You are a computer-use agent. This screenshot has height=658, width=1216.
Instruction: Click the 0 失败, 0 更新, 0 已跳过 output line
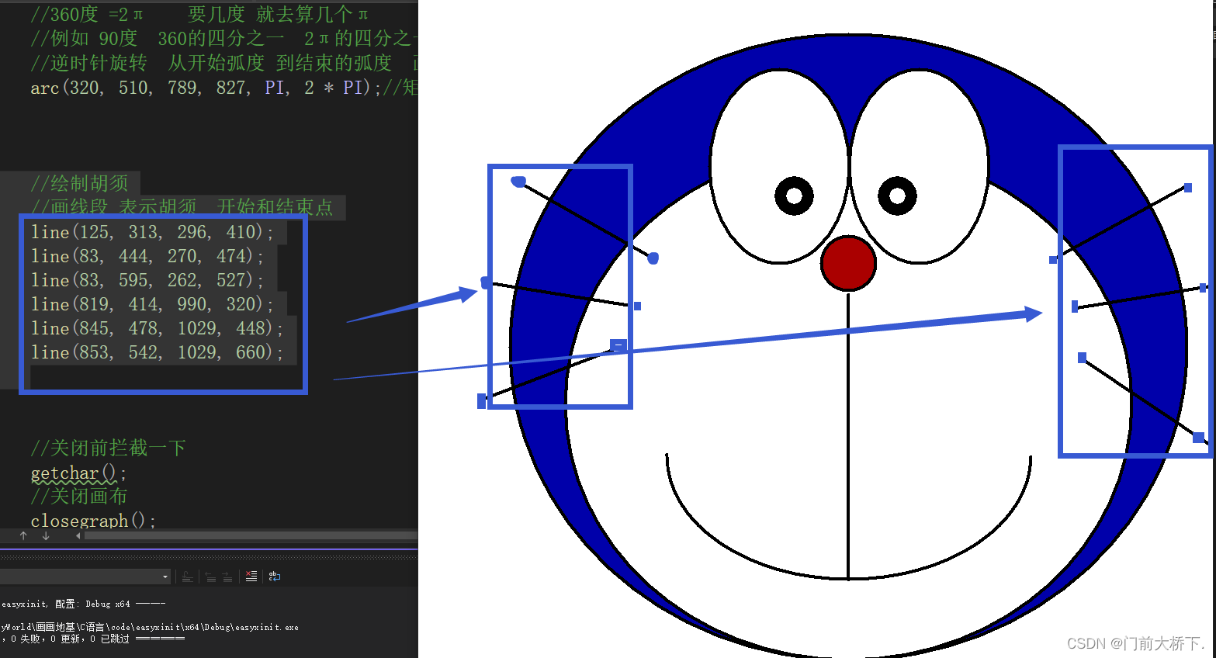click(x=92, y=639)
